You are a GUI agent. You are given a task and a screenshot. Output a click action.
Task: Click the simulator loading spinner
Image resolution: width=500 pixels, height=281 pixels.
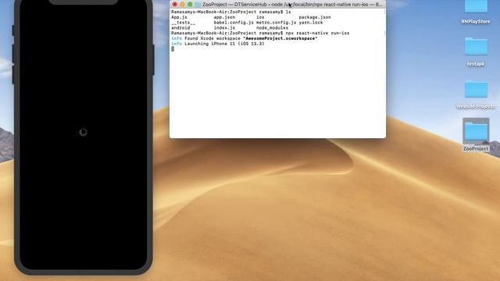point(83,132)
